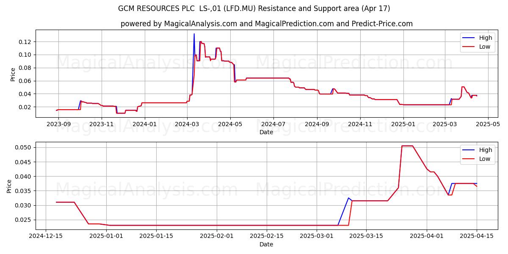Click the flat 0.0505 peak plateau in bottom chart

pos(407,146)
